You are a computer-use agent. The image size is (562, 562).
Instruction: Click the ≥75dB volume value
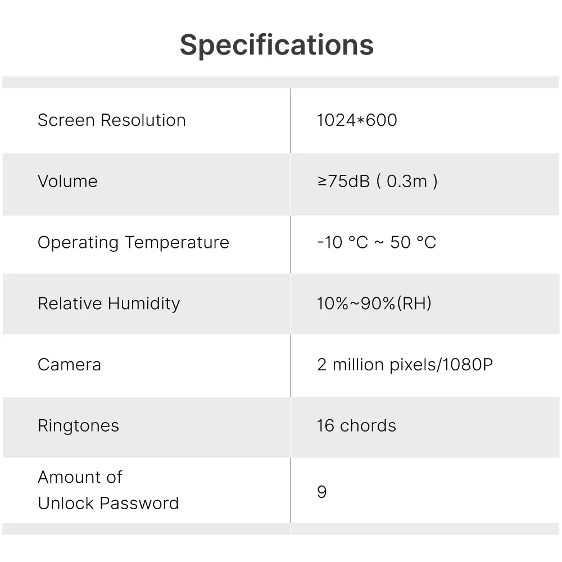point(343,182)
